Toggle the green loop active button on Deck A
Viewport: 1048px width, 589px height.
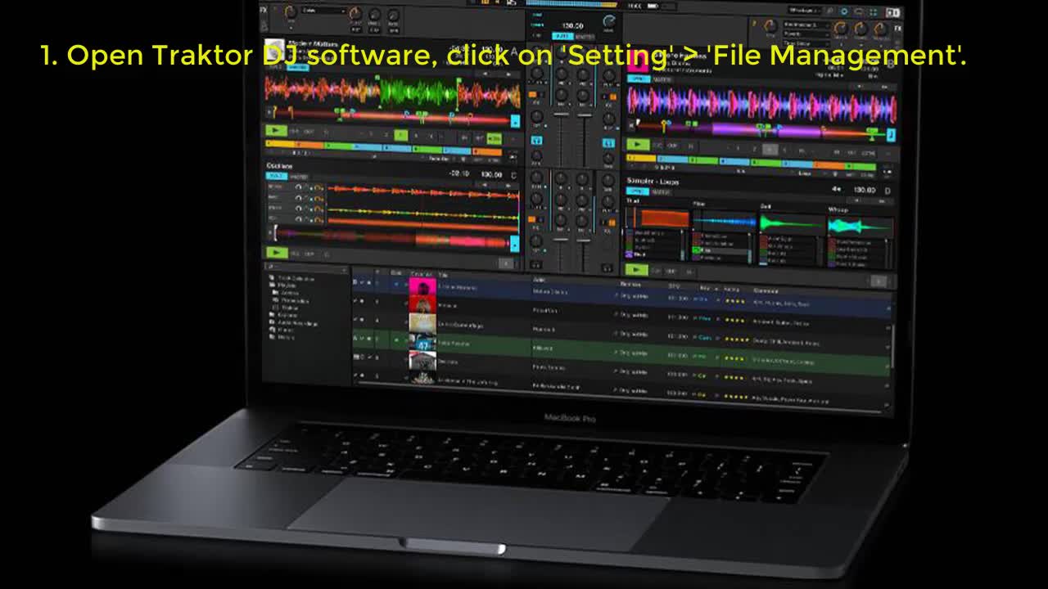pos(495,138)
